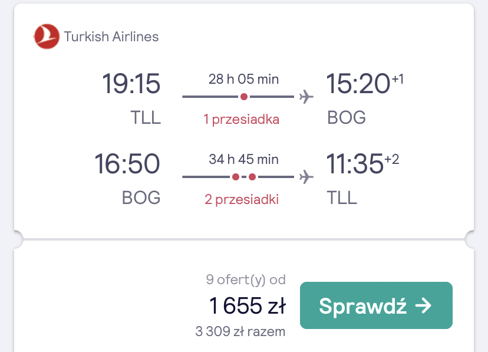Click the BOG arrival airport code
This screenshot has width=488, height=352.
coord(347,118)
